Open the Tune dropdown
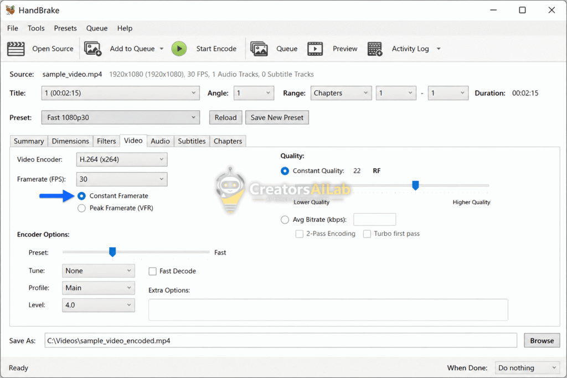567x378 pixels. tap(99, 271)
